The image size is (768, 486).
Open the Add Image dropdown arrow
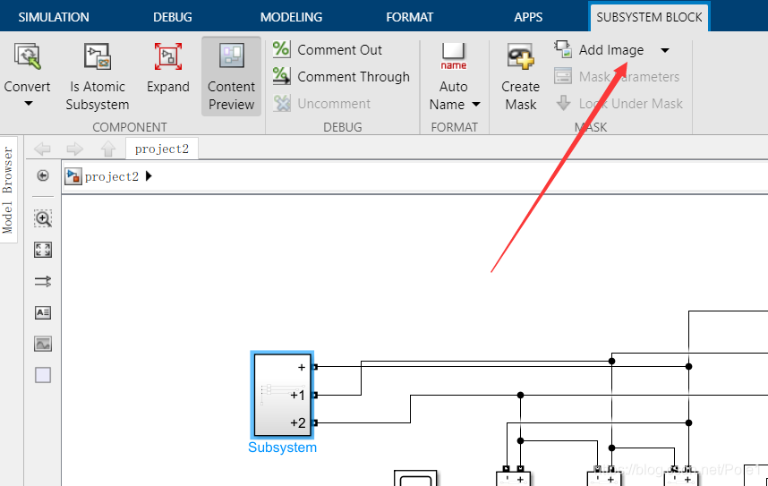point(665,50)
